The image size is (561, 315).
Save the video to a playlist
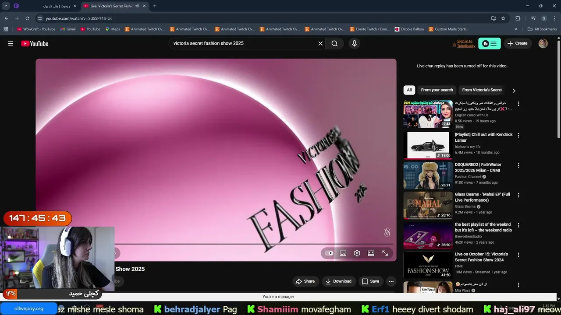370,281
